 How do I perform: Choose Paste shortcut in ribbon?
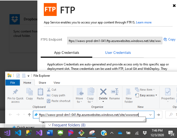pos(58,101)
